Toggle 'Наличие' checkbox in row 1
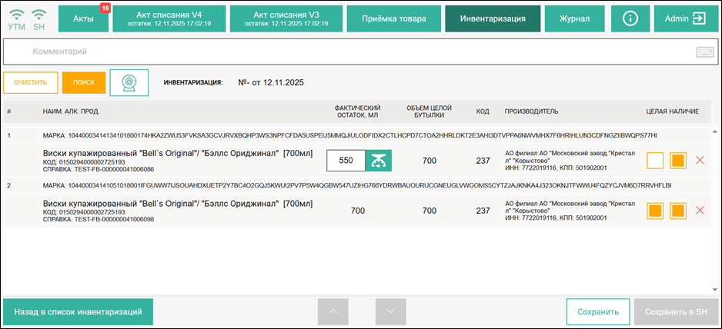The height and width of the screenshot is (329, 722). click(x=678, y=161)
